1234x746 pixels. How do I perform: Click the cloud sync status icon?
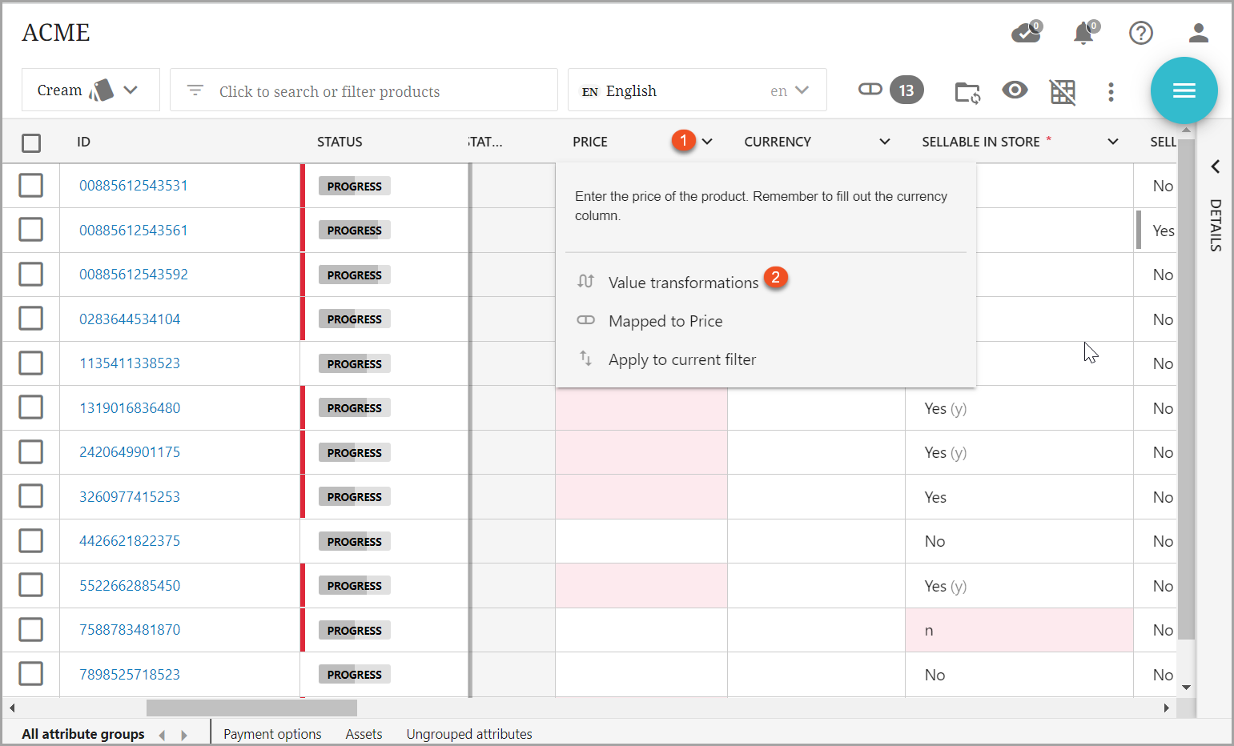(1025, 34)
